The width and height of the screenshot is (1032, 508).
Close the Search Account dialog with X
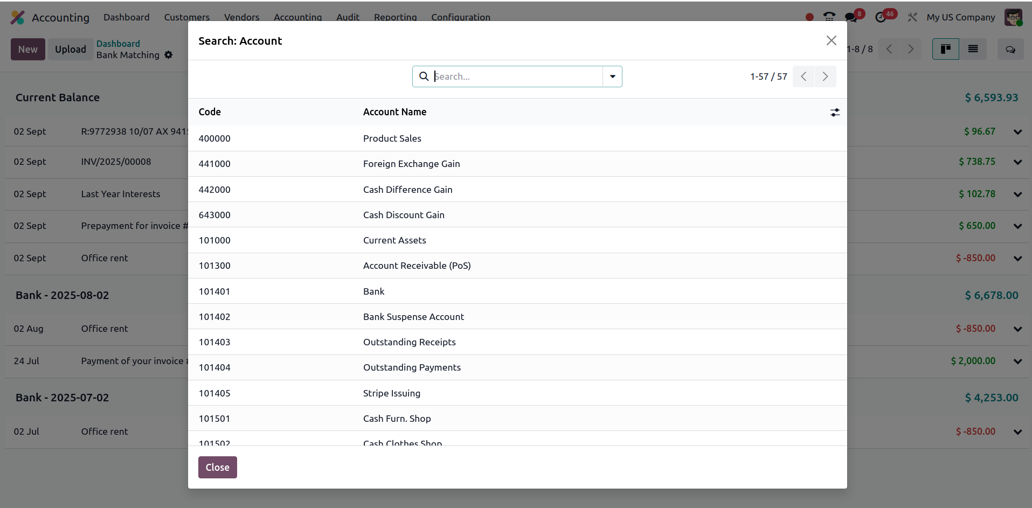(x=831, y=40)
